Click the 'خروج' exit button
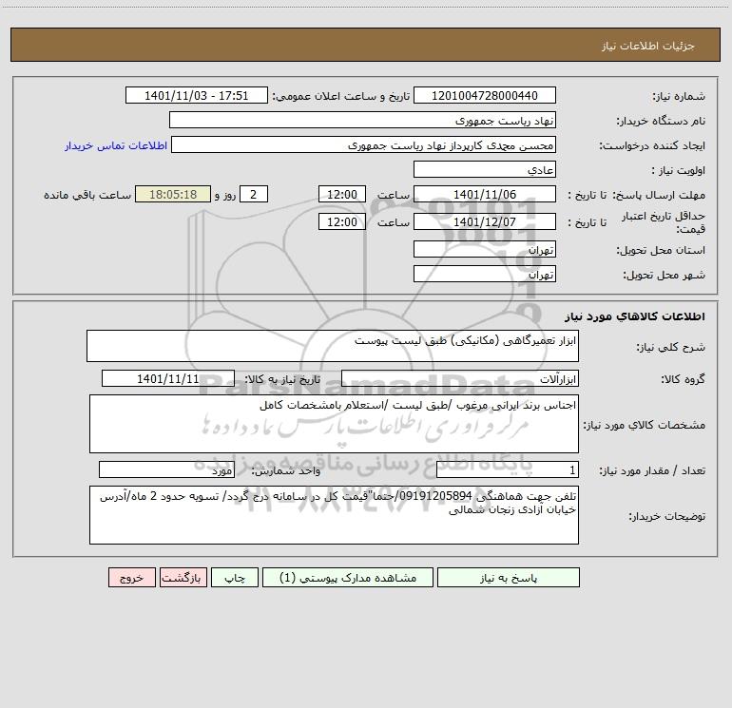 coord(131,577)
